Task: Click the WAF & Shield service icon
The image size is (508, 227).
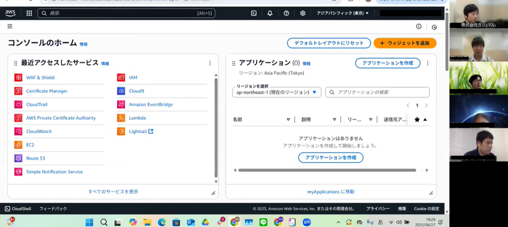Action: [x=18, y=77]
